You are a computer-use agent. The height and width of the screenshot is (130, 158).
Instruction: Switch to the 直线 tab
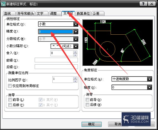click(9, 14)
